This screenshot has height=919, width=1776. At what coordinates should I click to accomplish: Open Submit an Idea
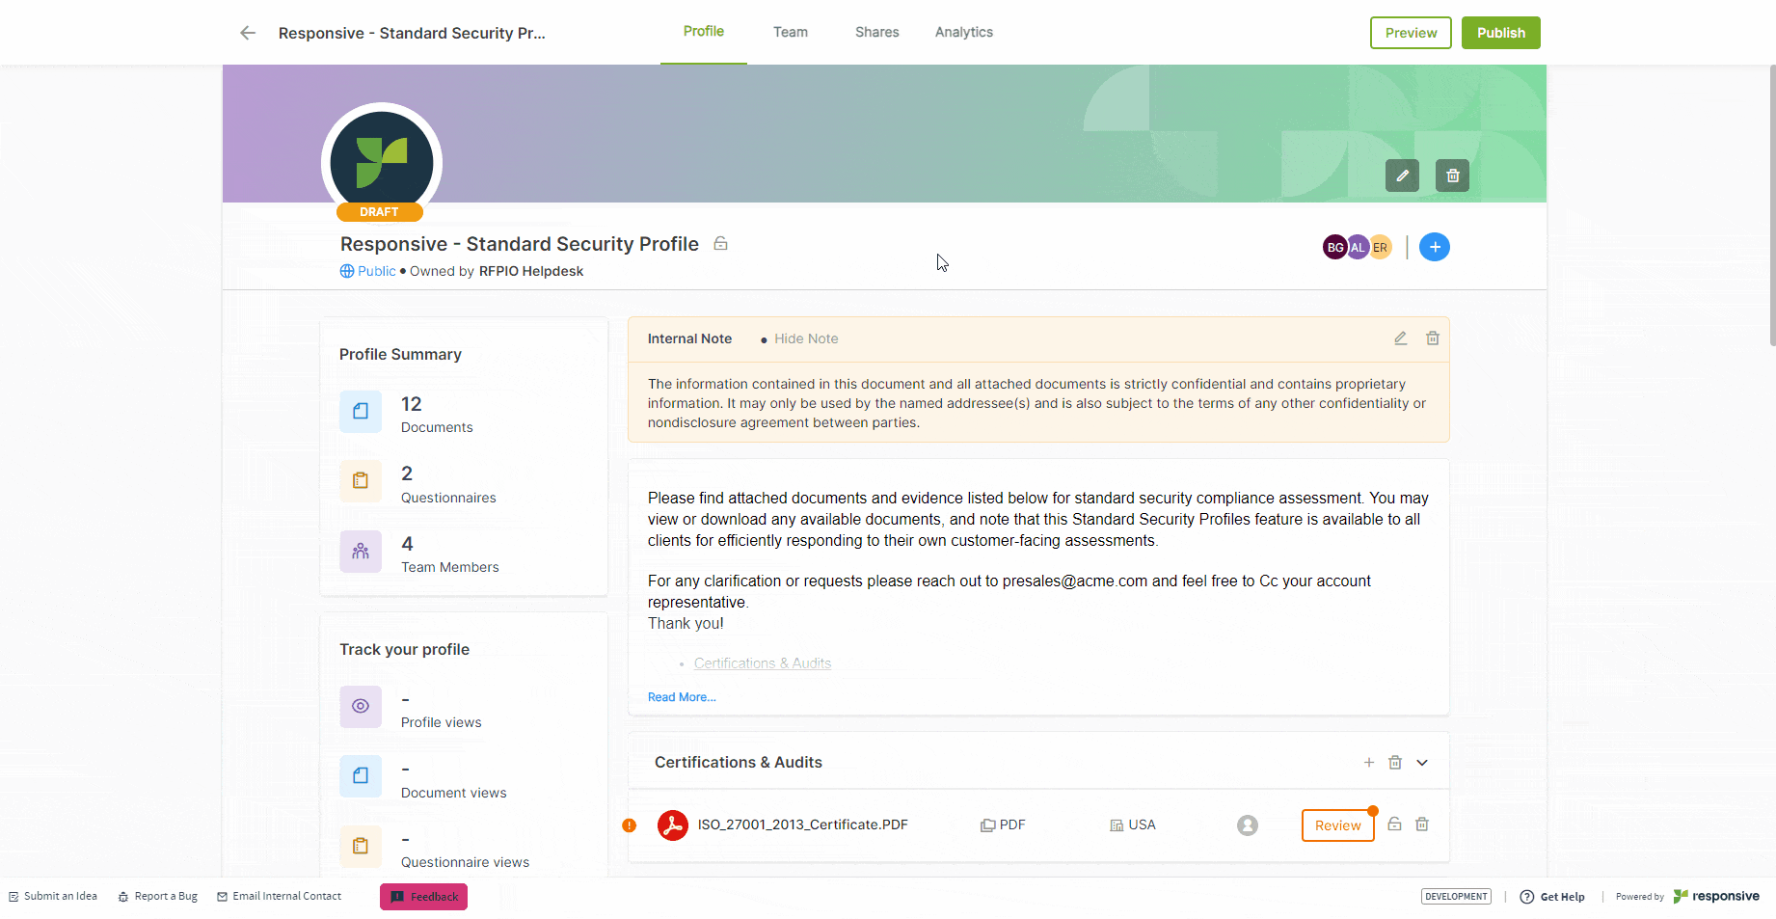point(53,896)
